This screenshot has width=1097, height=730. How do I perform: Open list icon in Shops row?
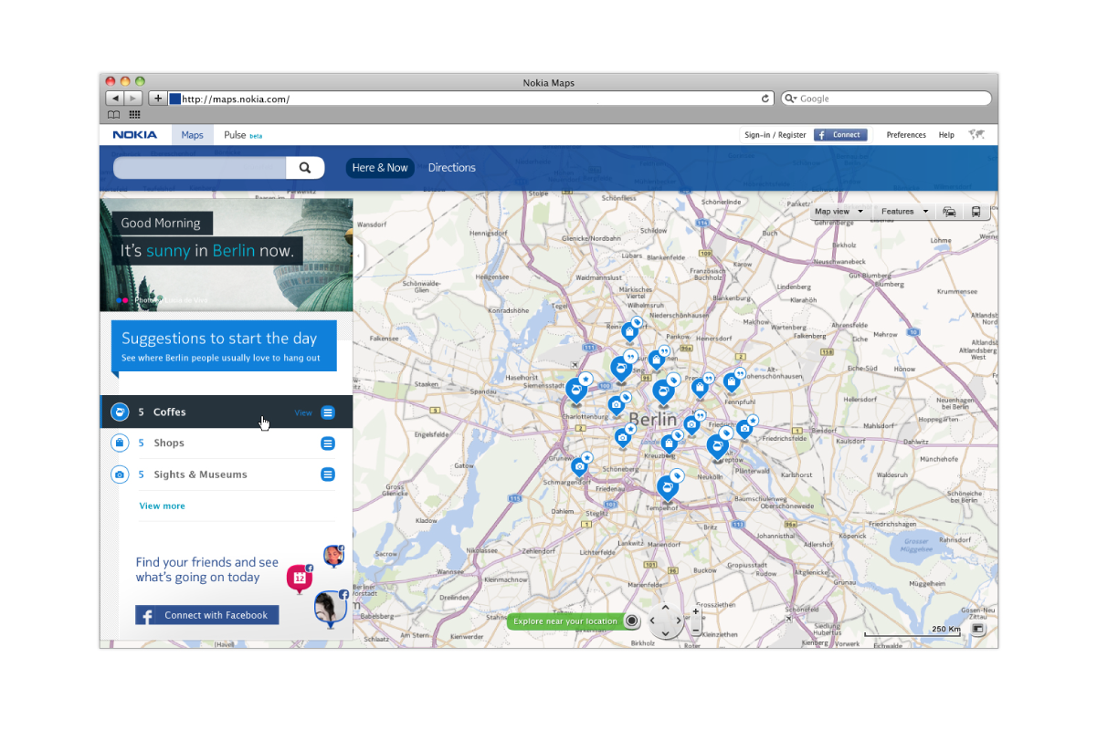coord(328,443)
